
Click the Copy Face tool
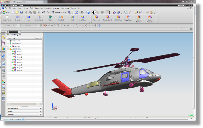(x=128, y=18)
